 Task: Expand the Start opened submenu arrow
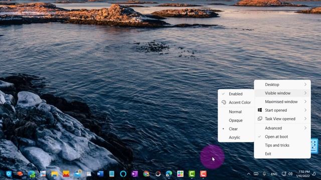[x=305, y=110]
